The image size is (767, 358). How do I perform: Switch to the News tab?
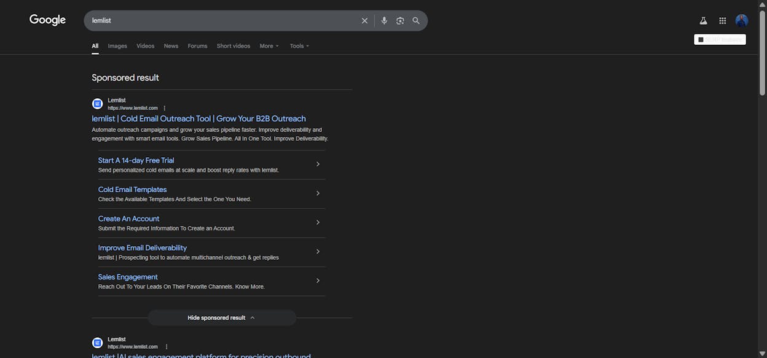[x=171, y=46]
